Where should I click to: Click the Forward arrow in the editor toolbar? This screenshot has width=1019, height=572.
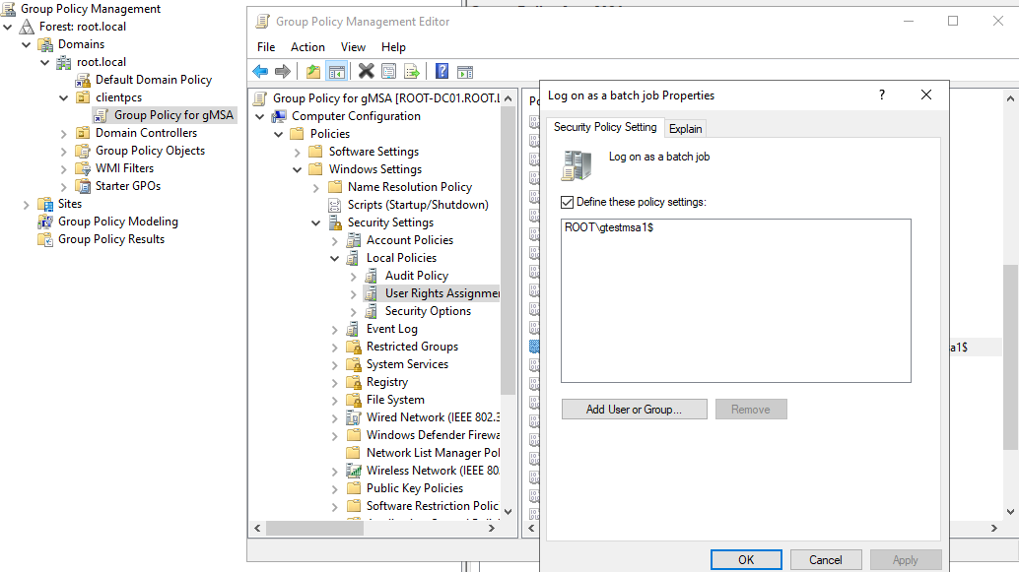pos(282,70)
